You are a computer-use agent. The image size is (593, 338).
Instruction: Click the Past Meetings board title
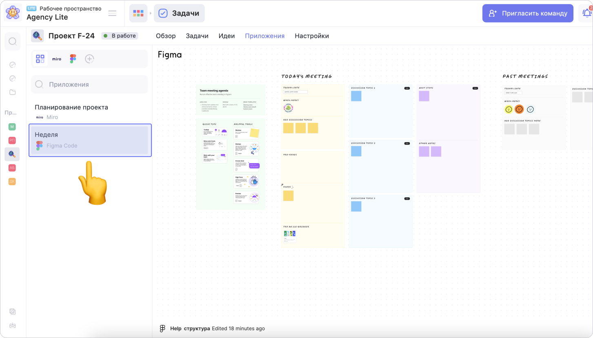(x=525, y=76)
